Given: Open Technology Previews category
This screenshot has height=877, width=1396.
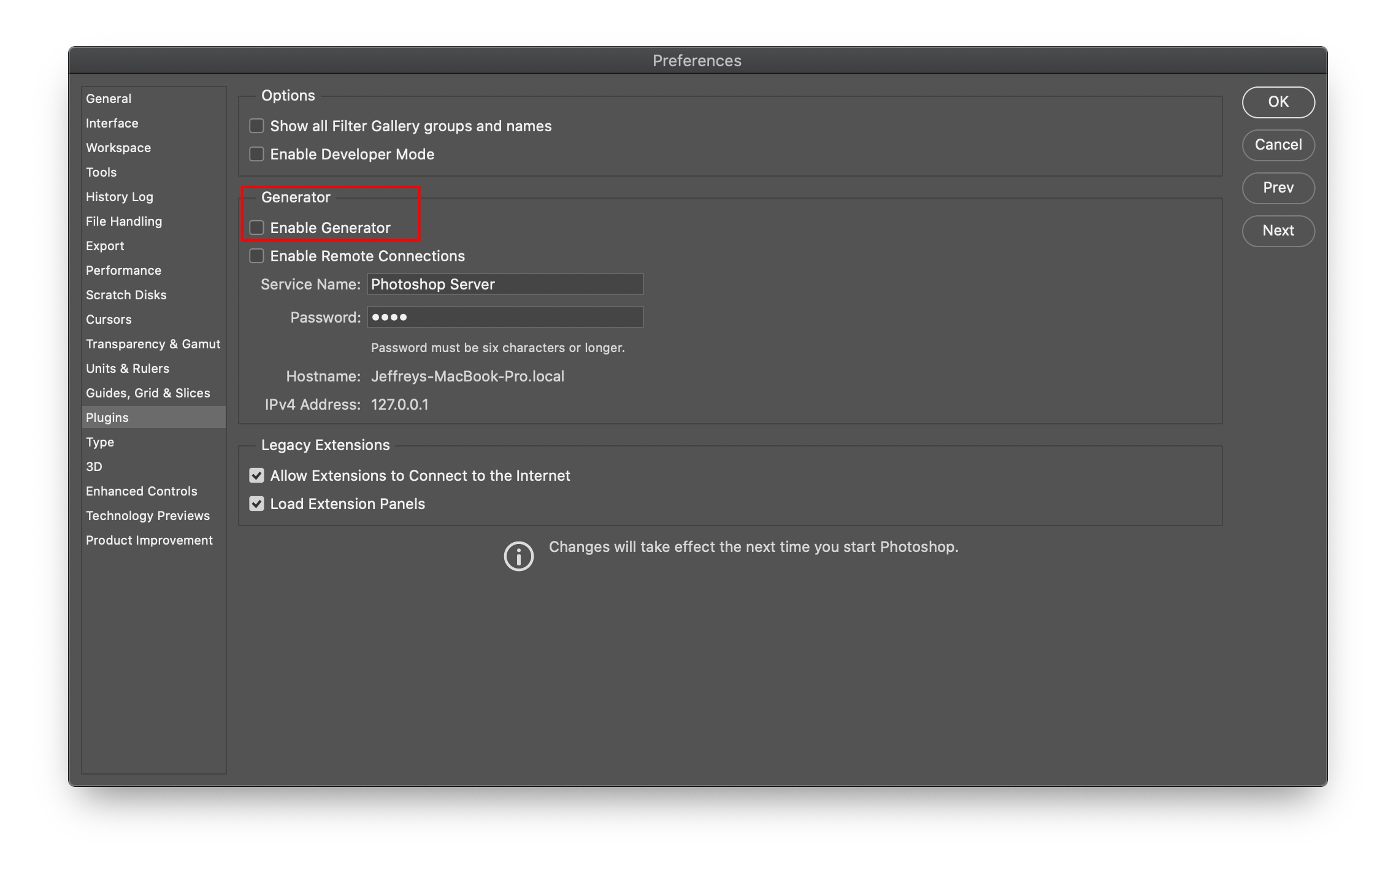Looking at the screenshot, I should click(x=147, y=516).
